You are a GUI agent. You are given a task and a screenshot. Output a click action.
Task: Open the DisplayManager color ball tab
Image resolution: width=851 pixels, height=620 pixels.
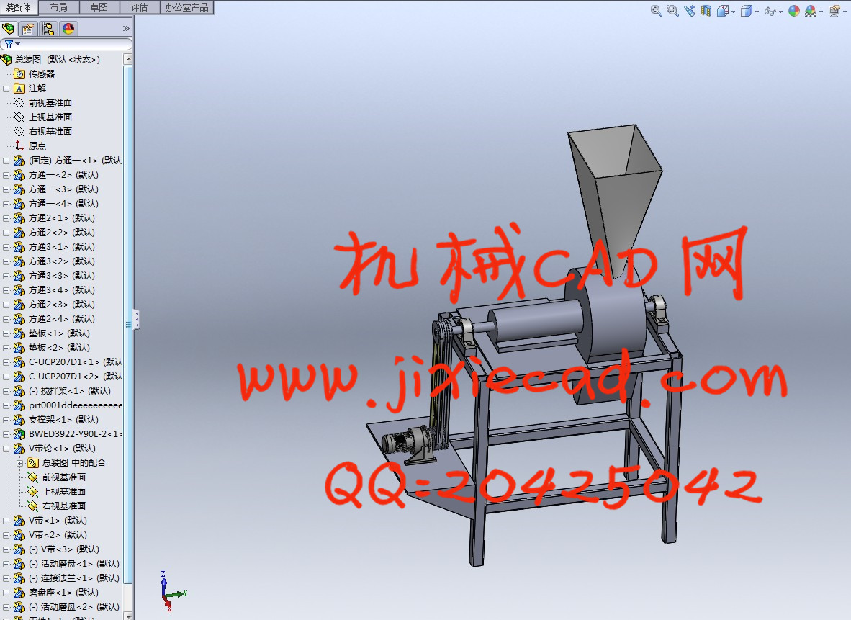(x=68, y=29)
